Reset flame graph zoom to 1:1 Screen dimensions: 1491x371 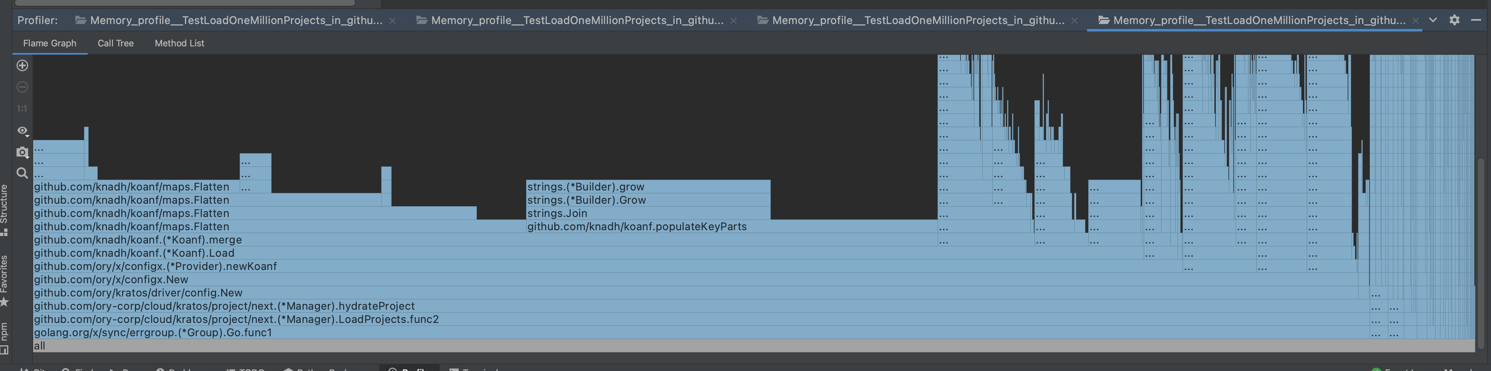22,108
